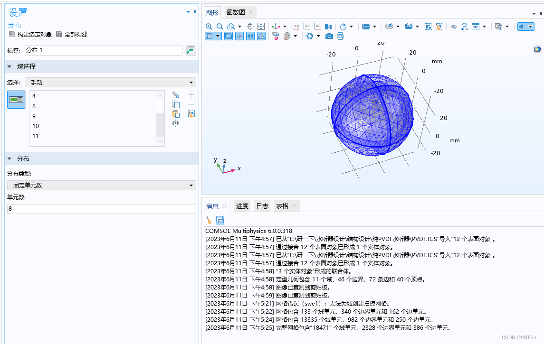Click the 单元数 input field
The image size is (544, 344).
[x=102, y=209]
